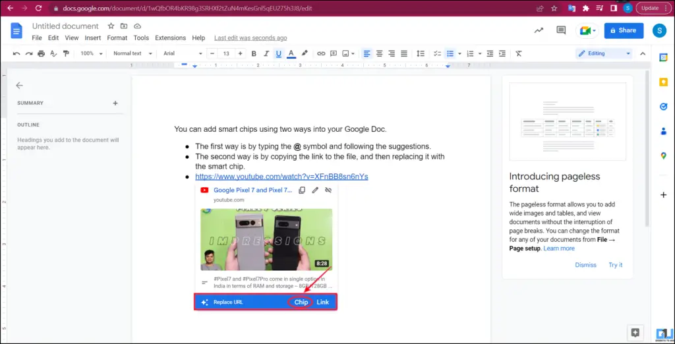Click Increase indent icon
The height and width of the screenshot is (344, 675).
(x=502, y=54)
